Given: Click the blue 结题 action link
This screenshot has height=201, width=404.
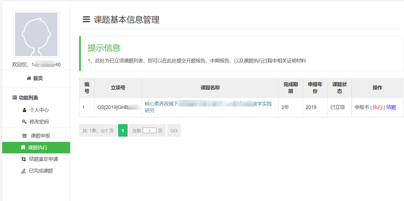Looking at the screenshot, I should coord(391,107).
